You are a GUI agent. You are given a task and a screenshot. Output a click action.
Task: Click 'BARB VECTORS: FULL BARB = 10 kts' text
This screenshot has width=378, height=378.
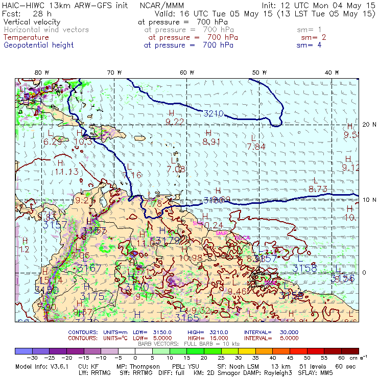click(x=189, y=344)
